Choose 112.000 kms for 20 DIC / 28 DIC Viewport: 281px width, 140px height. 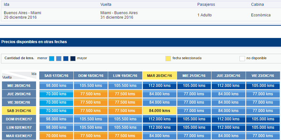[x=160, y=86]
